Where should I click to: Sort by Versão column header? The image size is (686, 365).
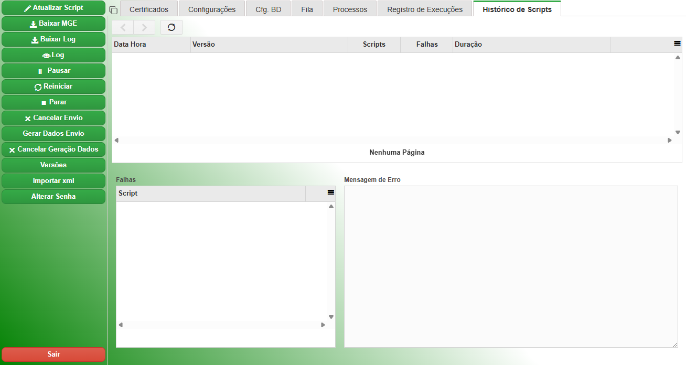coord(270,45)
